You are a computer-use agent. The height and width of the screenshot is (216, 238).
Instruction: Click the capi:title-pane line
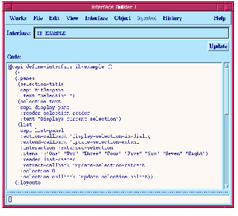tap(42, 90)
